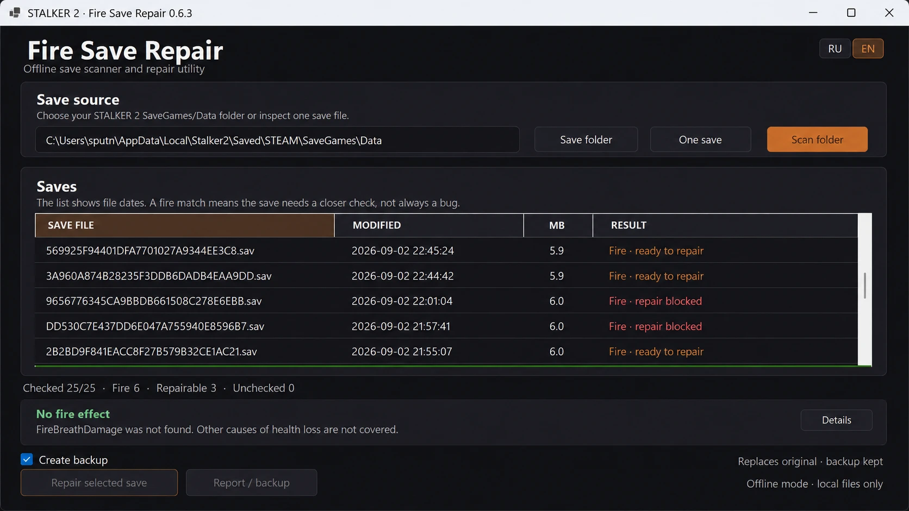Image resolution: width=909 pixels, height=511 pixels.
Task: Click the Fire 6 status count
Action: pyautogui.click(x=126, y=388)
